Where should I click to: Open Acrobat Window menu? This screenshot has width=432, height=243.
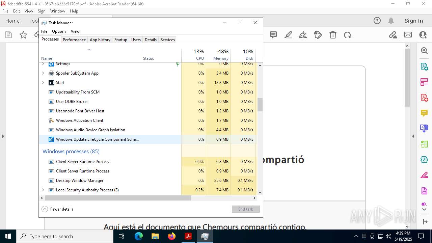click(x=58, y=11)
